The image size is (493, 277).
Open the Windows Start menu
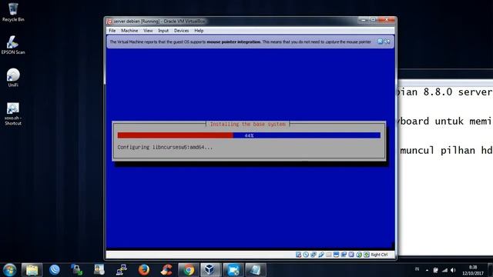[x=9, y=270]
